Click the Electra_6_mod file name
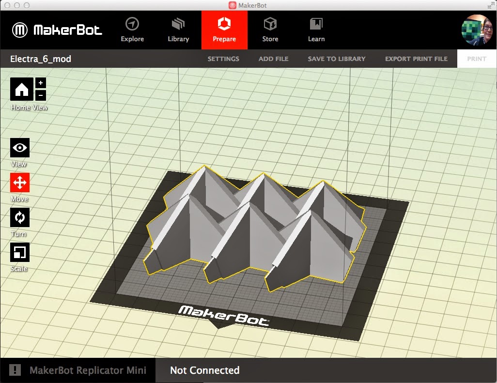Screen dimensions: 497x383 (x=41, y=59)
